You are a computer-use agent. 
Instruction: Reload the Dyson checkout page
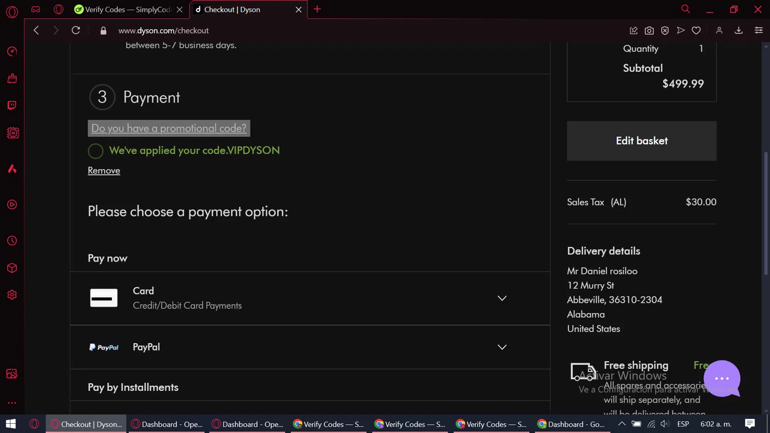coord(75,30)
